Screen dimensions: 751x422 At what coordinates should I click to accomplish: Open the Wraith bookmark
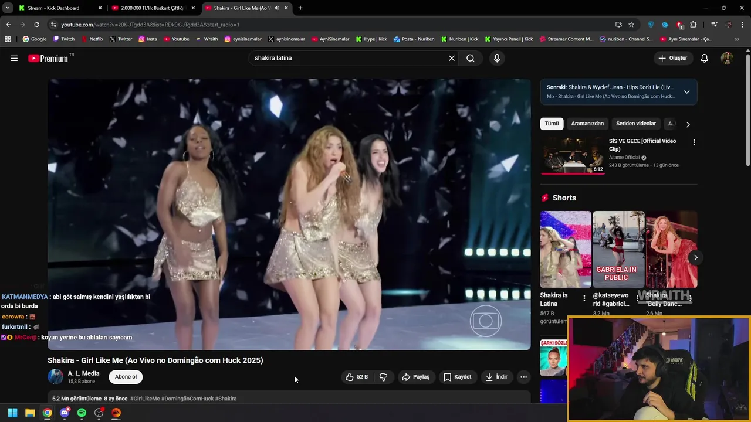(207, 39)
